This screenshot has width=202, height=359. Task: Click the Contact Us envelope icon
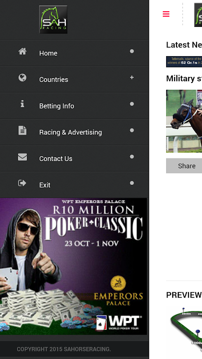[x=22, y=157]
